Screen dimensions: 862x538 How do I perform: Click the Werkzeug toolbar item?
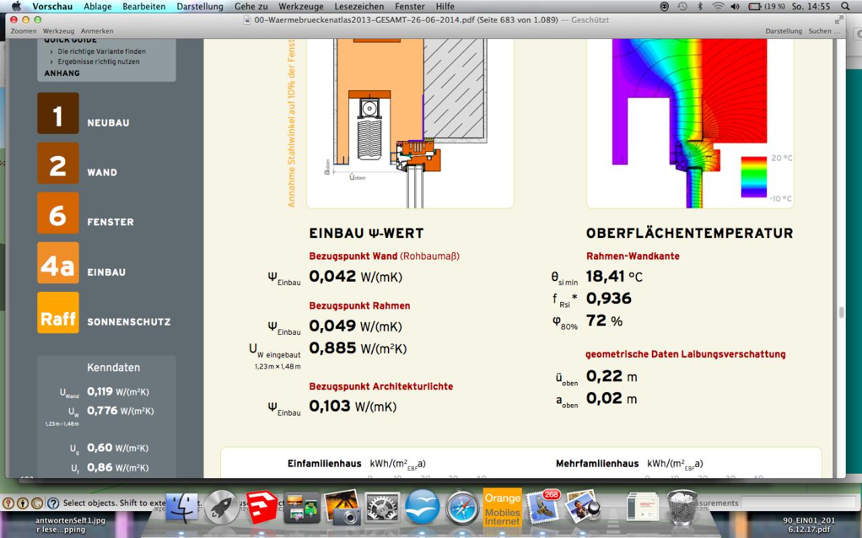[x=59, y=32]
